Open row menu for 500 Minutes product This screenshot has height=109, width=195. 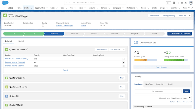(123, 59)
